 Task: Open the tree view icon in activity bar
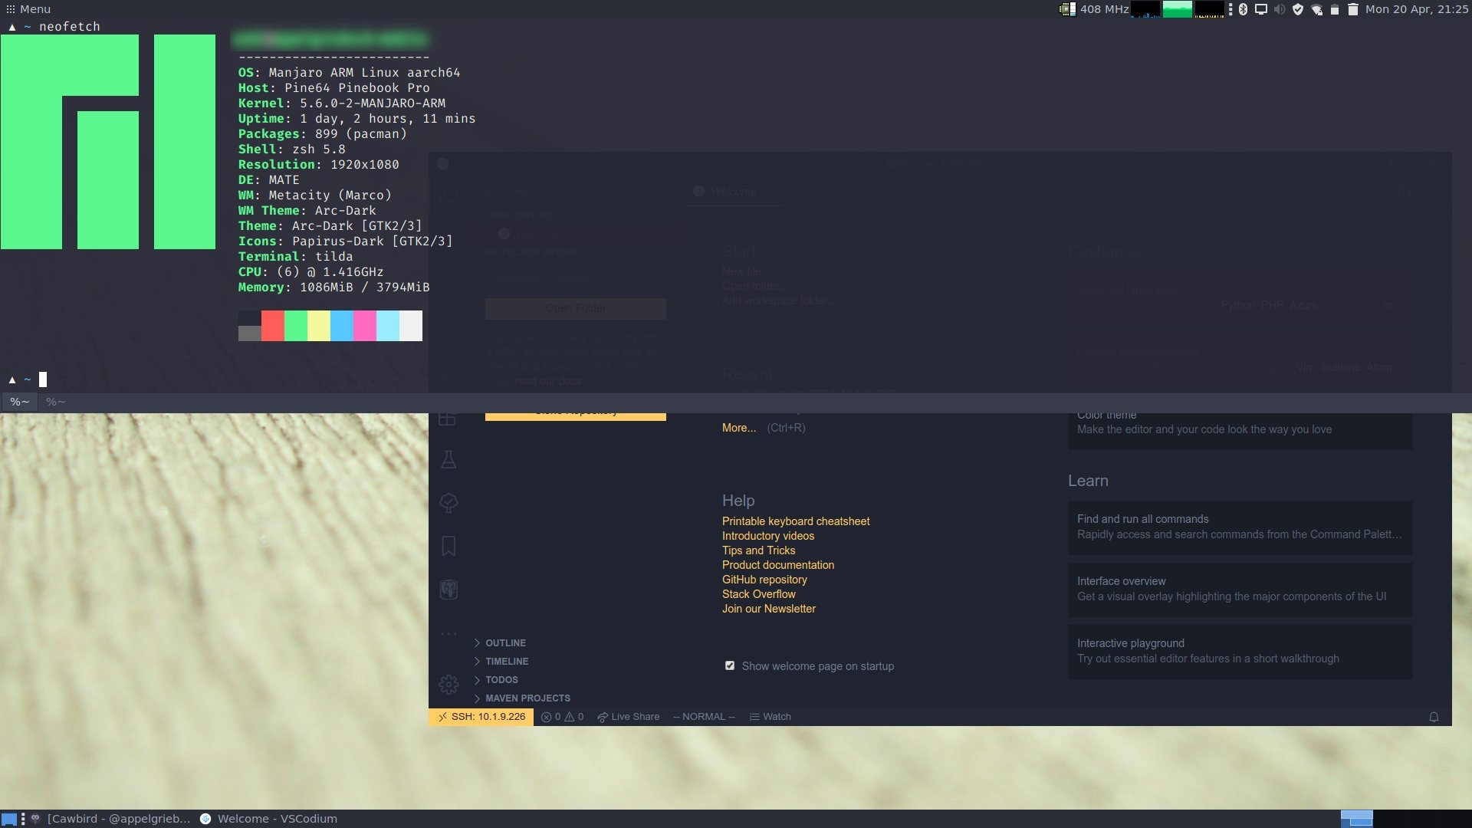[449, 503]
